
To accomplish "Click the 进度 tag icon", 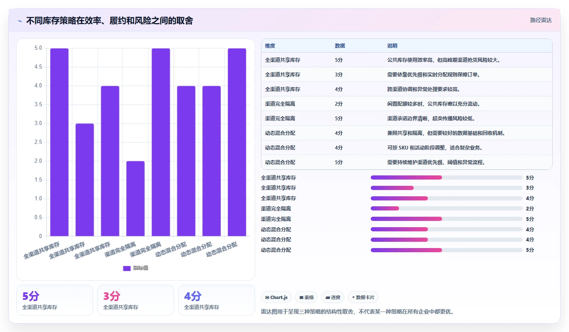I will coord(328,298).
